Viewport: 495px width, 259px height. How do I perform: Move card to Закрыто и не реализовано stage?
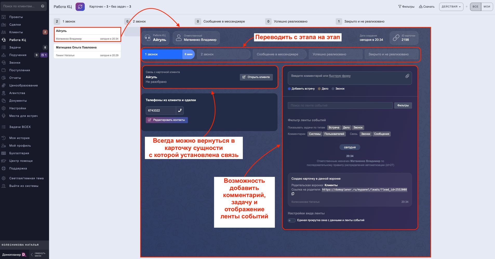pos(391,54)
